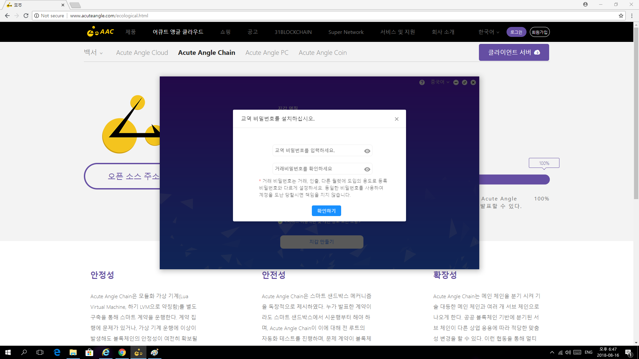Open Action Center from the system tray

pos(629,352)
